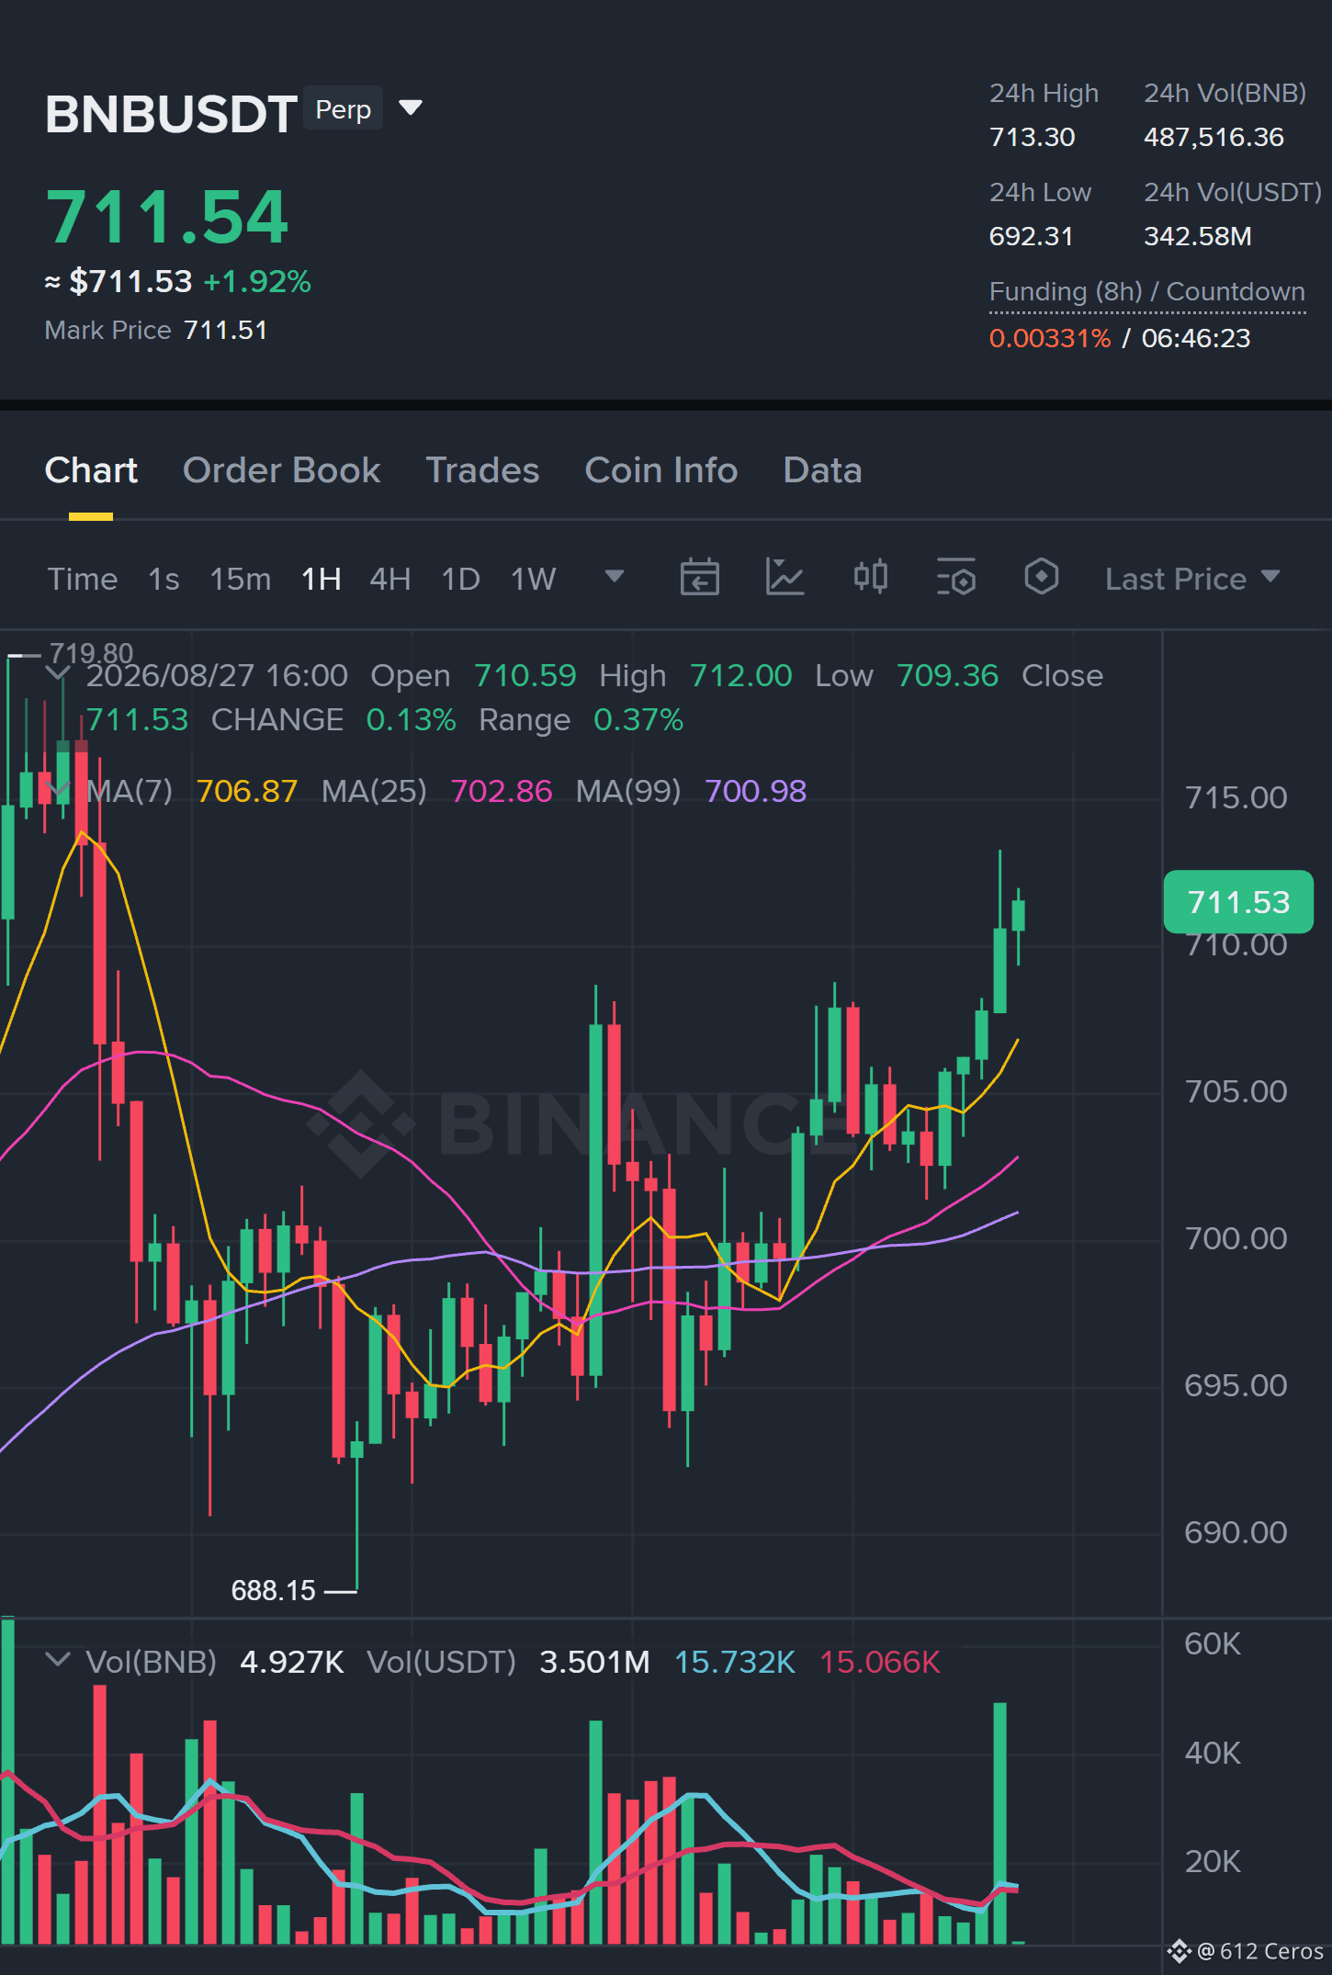Click the hexagon chart tools icon

tap(1041, 578)
